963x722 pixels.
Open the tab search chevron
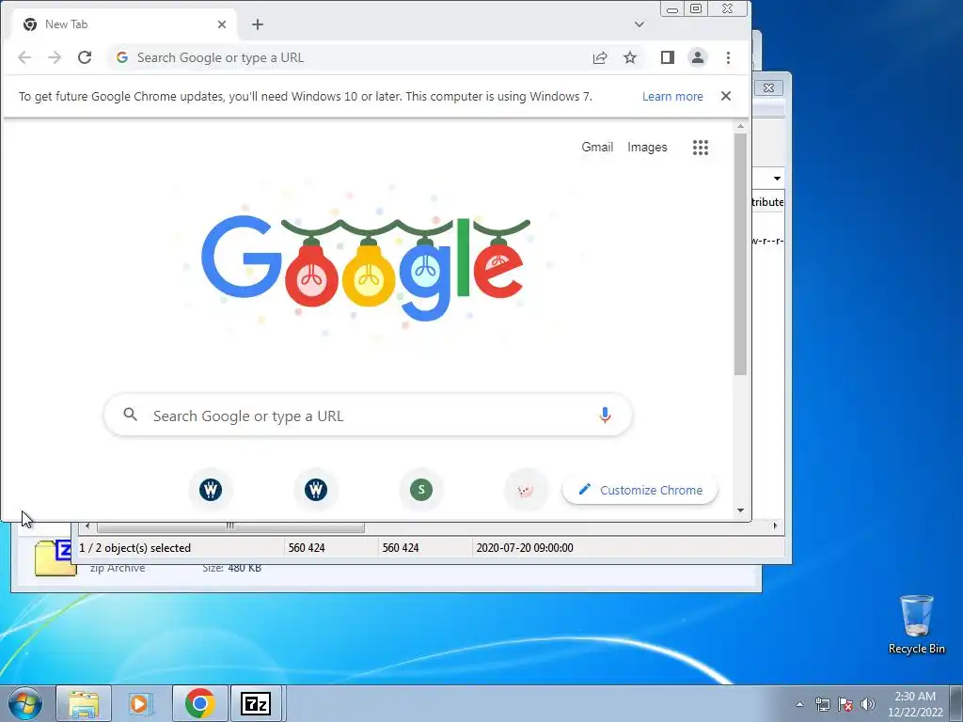pos(639,24)
